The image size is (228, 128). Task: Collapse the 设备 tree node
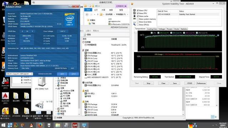(56, 88)
